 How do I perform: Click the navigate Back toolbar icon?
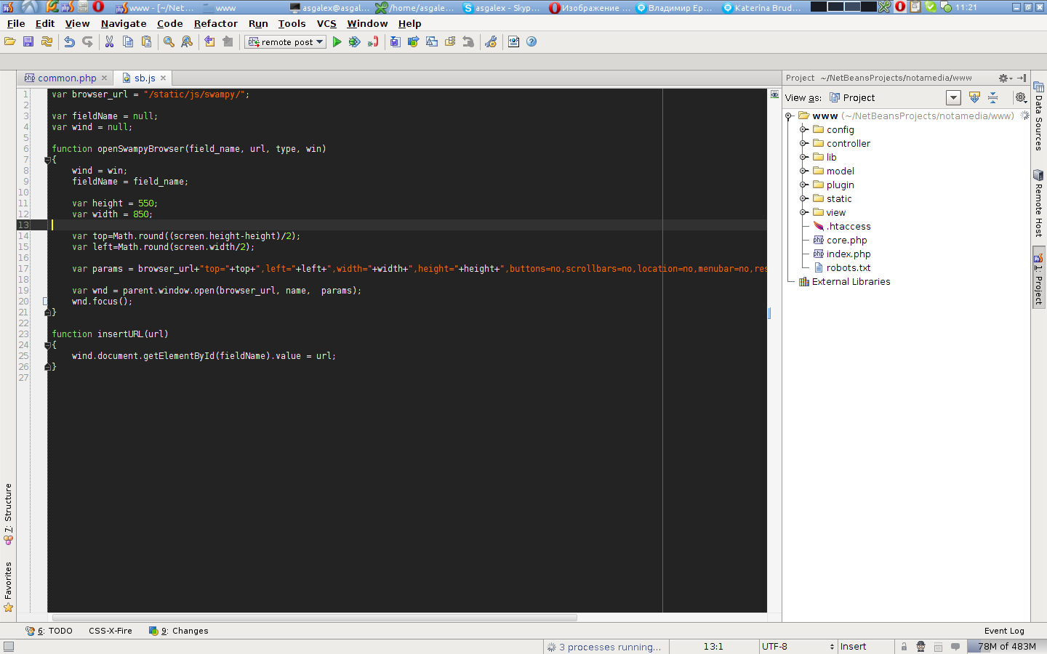click(209, 42)
